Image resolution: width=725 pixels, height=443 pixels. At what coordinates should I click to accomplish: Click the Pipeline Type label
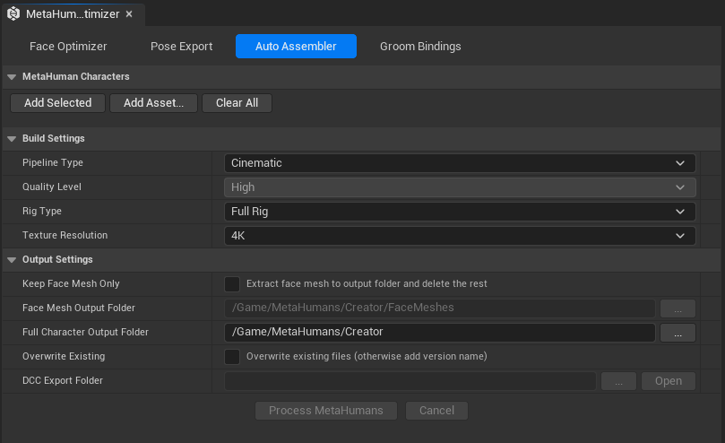pos(53,163)
